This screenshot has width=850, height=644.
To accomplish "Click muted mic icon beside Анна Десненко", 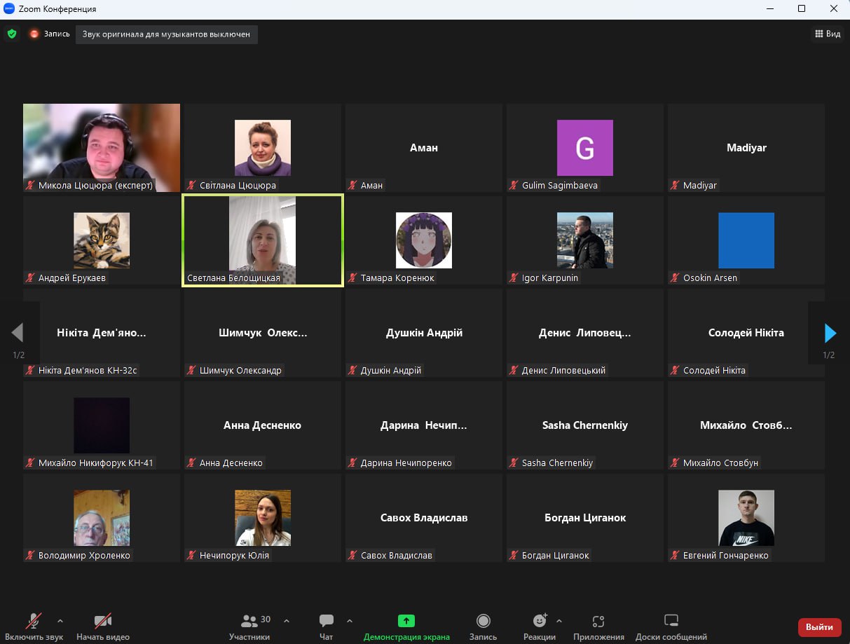I will point(192,463).
